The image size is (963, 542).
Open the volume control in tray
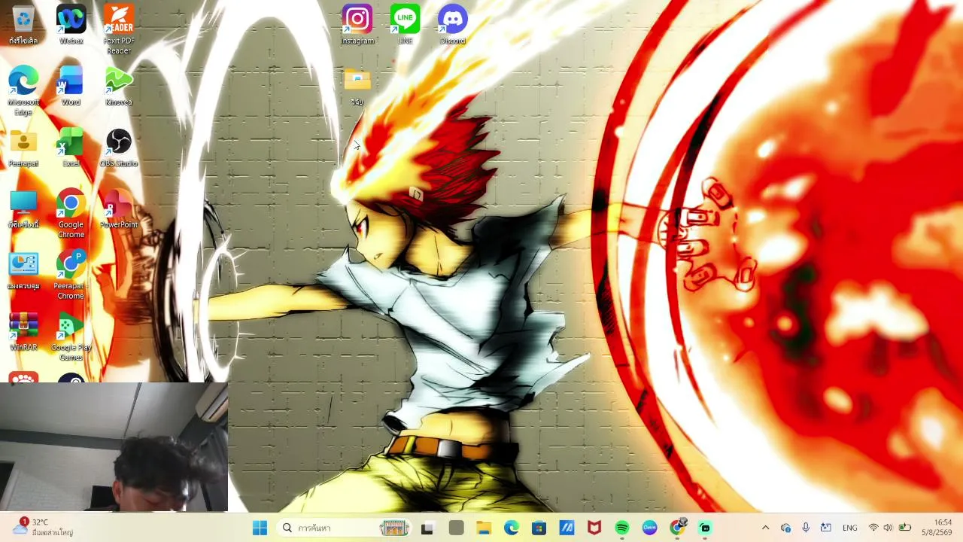888,528
